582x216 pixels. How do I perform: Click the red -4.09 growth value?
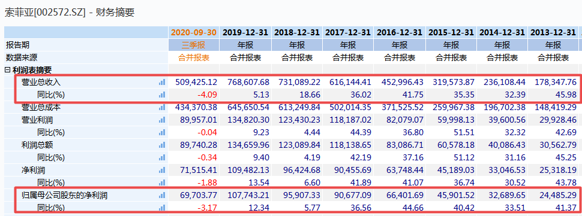click(x=207, y=95)
